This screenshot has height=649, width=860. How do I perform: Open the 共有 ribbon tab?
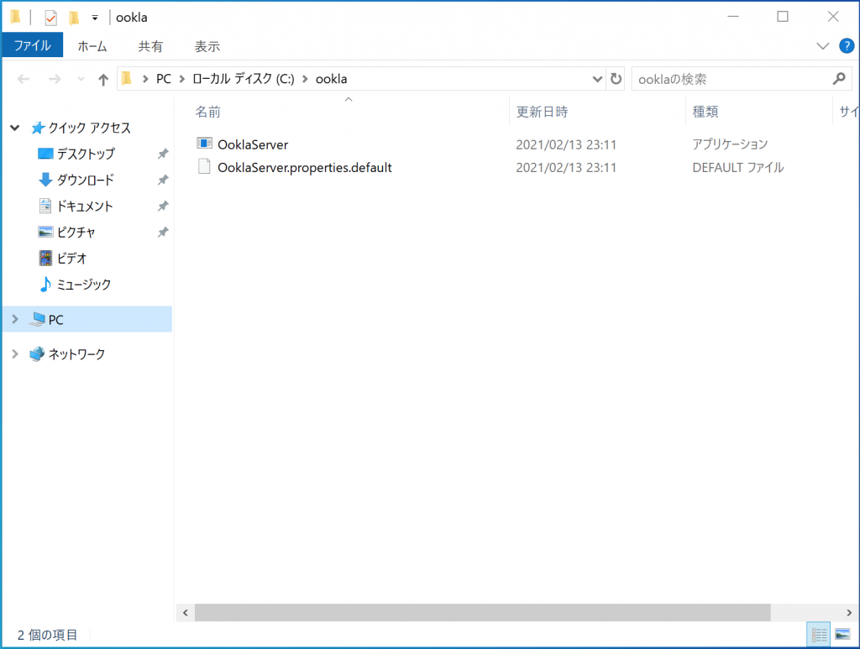[x=150, y=46]
